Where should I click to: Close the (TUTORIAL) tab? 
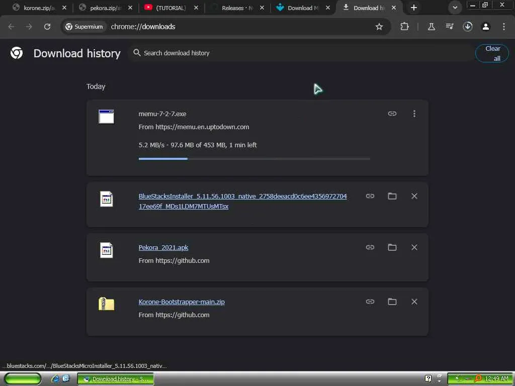[196, 8]
